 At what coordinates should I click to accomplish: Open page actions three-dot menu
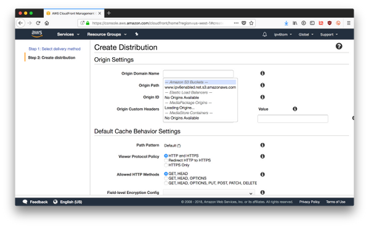(x=236, y=23)
